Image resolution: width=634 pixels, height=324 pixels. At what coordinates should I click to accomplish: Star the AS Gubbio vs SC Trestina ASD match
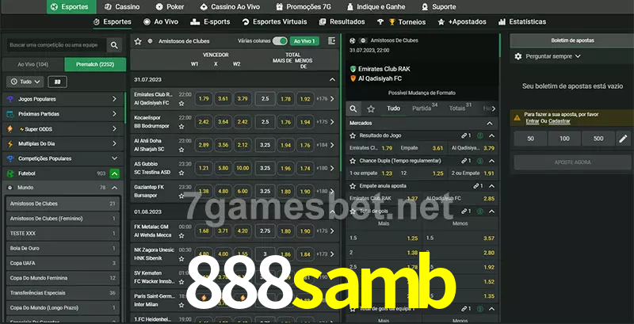(x=181, y=173)
